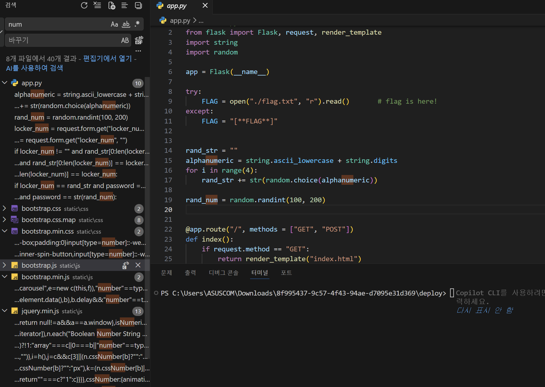Collapse bootstrap.min.js results

pyautogui.click(x=4, y=277)
